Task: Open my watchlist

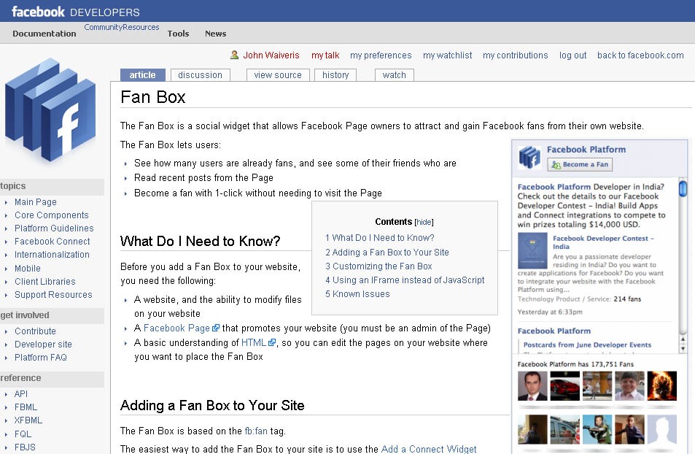Action: click(x=447, y=55)
